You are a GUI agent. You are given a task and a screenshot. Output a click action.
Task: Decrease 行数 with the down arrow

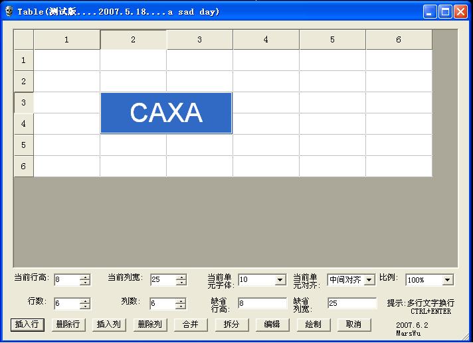[85, 307]
